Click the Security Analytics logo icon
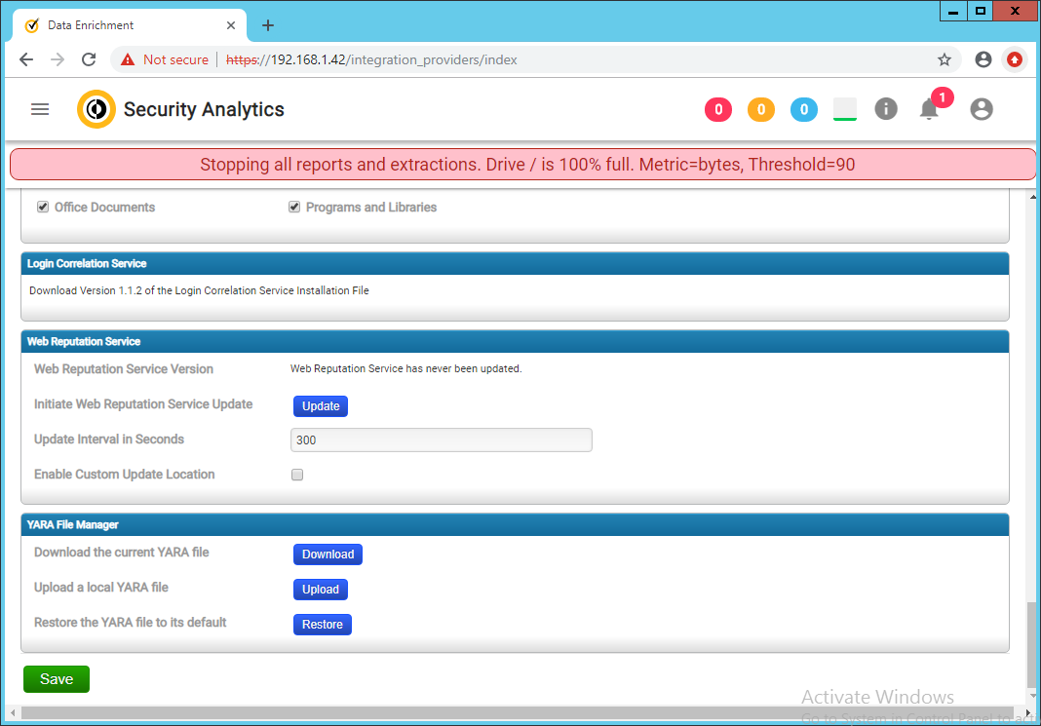Viewport: 1041px width, 726px height. 96,109
